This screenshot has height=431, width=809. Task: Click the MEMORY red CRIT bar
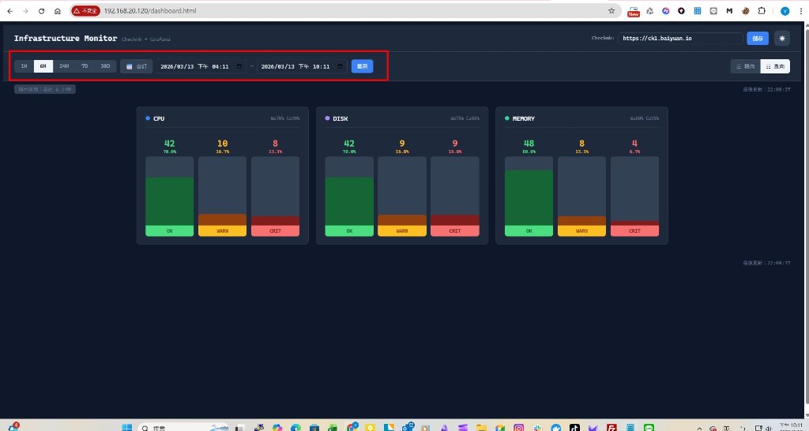tap(634, 223)
